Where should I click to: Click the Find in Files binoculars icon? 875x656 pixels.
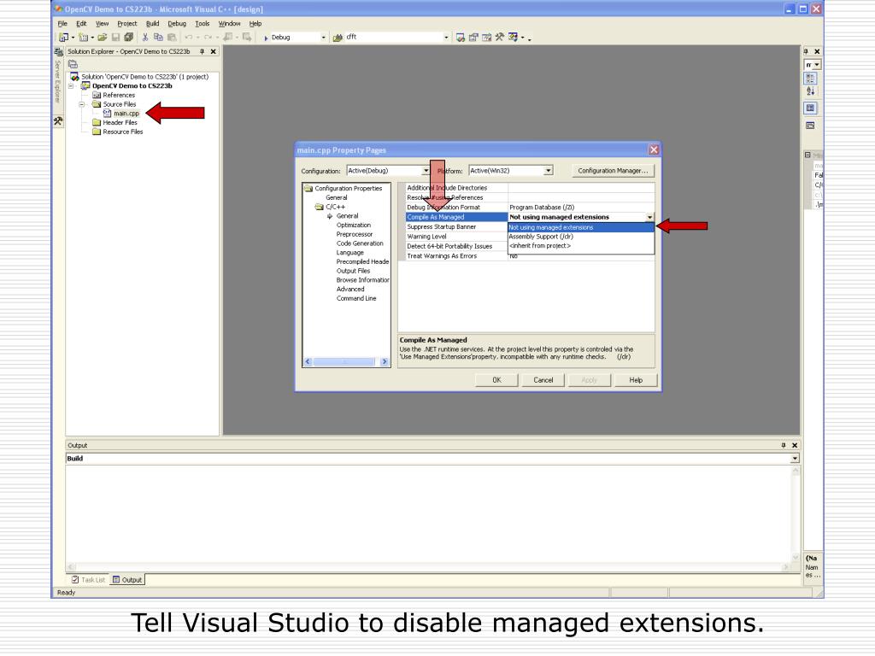pyautogui.click(x=338, y=38)
